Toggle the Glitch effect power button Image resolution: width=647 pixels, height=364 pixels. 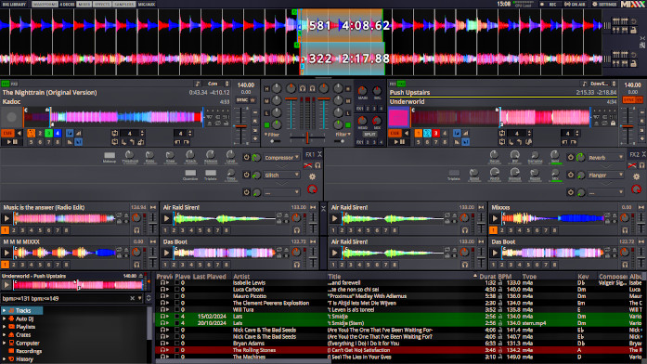[x=246, y=175]
